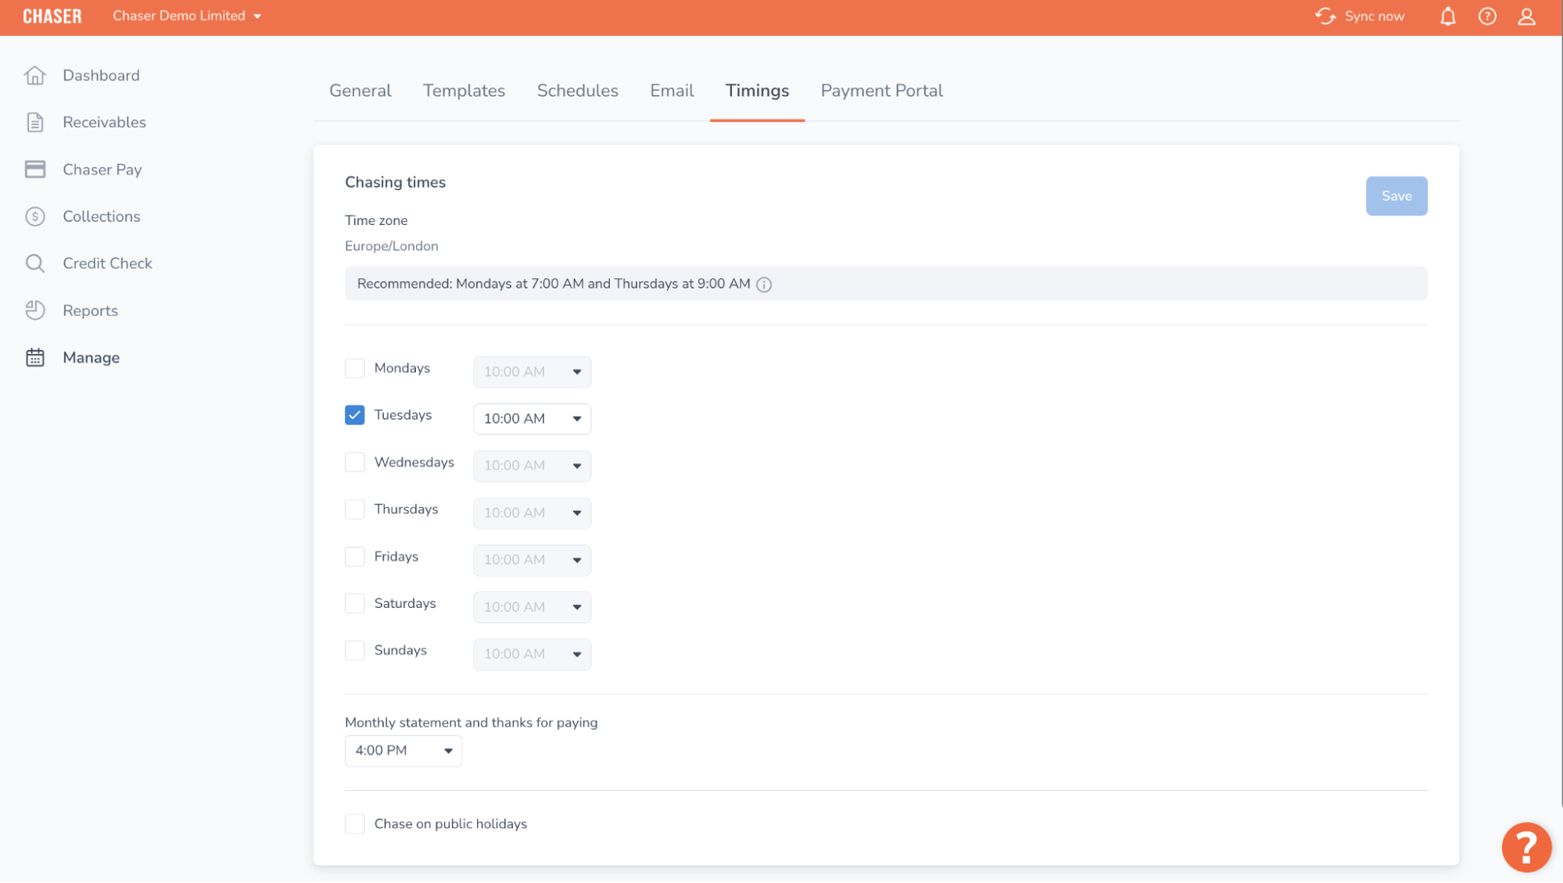Click the Collections dollar icon
1563x883 pixels.
(35, 216)
